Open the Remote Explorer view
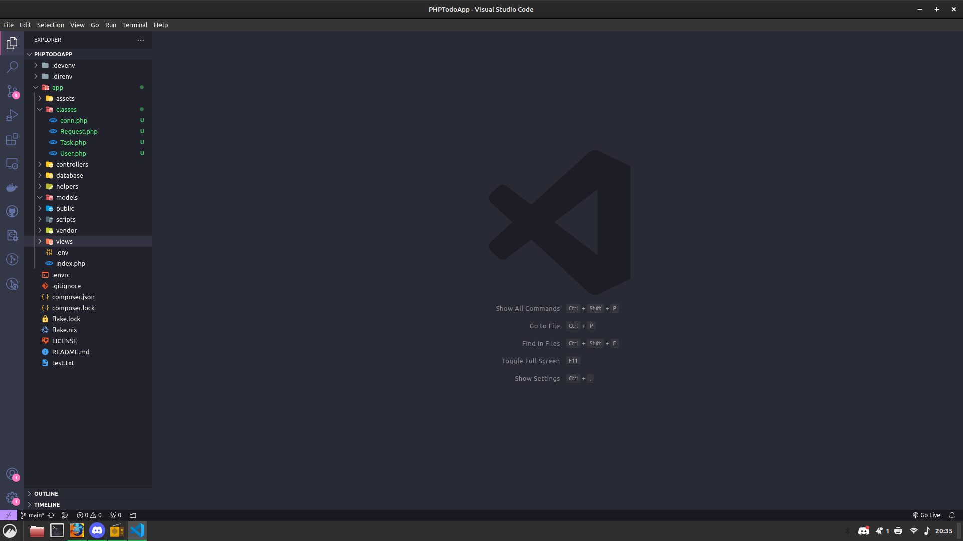The image size is (963, 541). [12, 163]
